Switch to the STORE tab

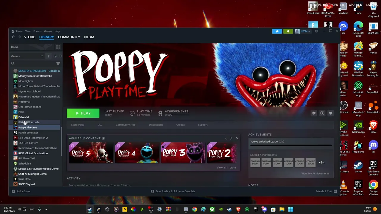pyautogui.click(x=29, y=37)
